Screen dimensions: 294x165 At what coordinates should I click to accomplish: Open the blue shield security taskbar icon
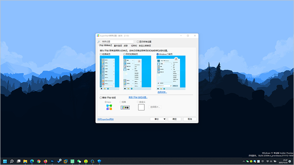(x=99, y=161)
